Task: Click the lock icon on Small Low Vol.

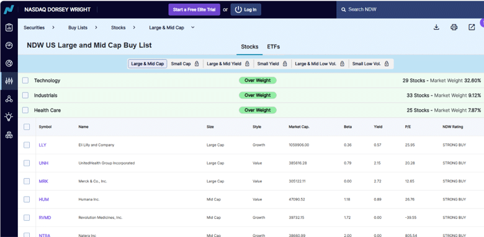Action: tap(387, 63)
